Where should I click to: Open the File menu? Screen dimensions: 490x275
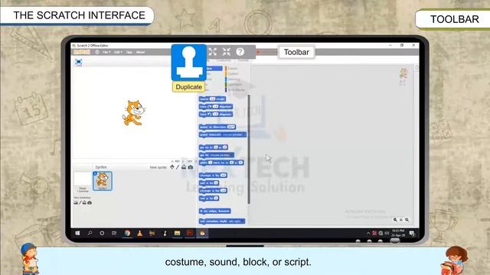click(106, 52)
